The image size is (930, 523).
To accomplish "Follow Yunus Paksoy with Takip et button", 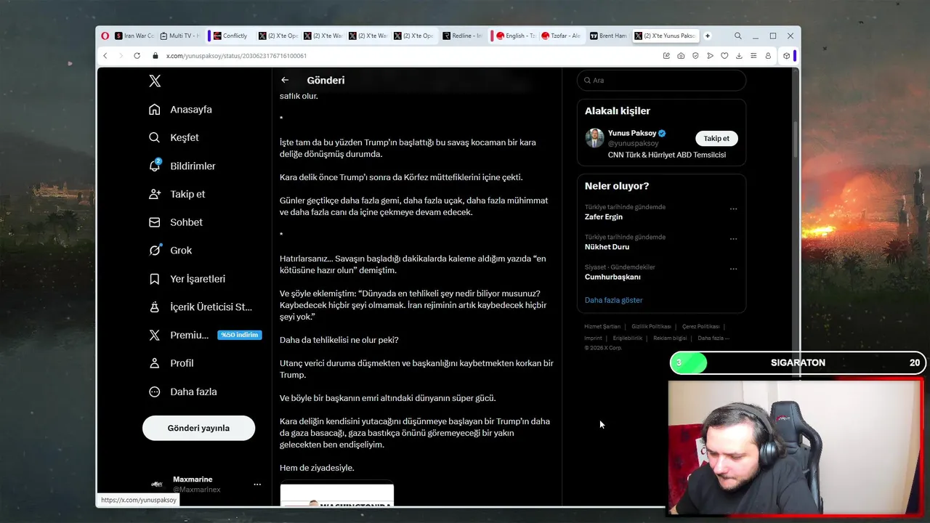I will pyautogui.click(x=716, y=138).
